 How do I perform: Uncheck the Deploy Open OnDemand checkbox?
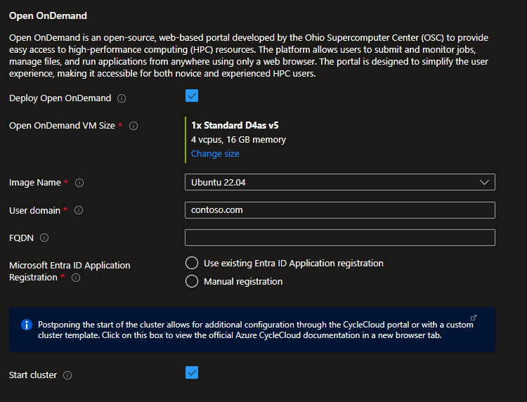[192, 96]
